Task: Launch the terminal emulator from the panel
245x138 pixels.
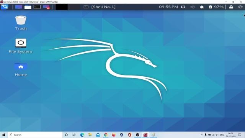Action: tap(37, 7)
